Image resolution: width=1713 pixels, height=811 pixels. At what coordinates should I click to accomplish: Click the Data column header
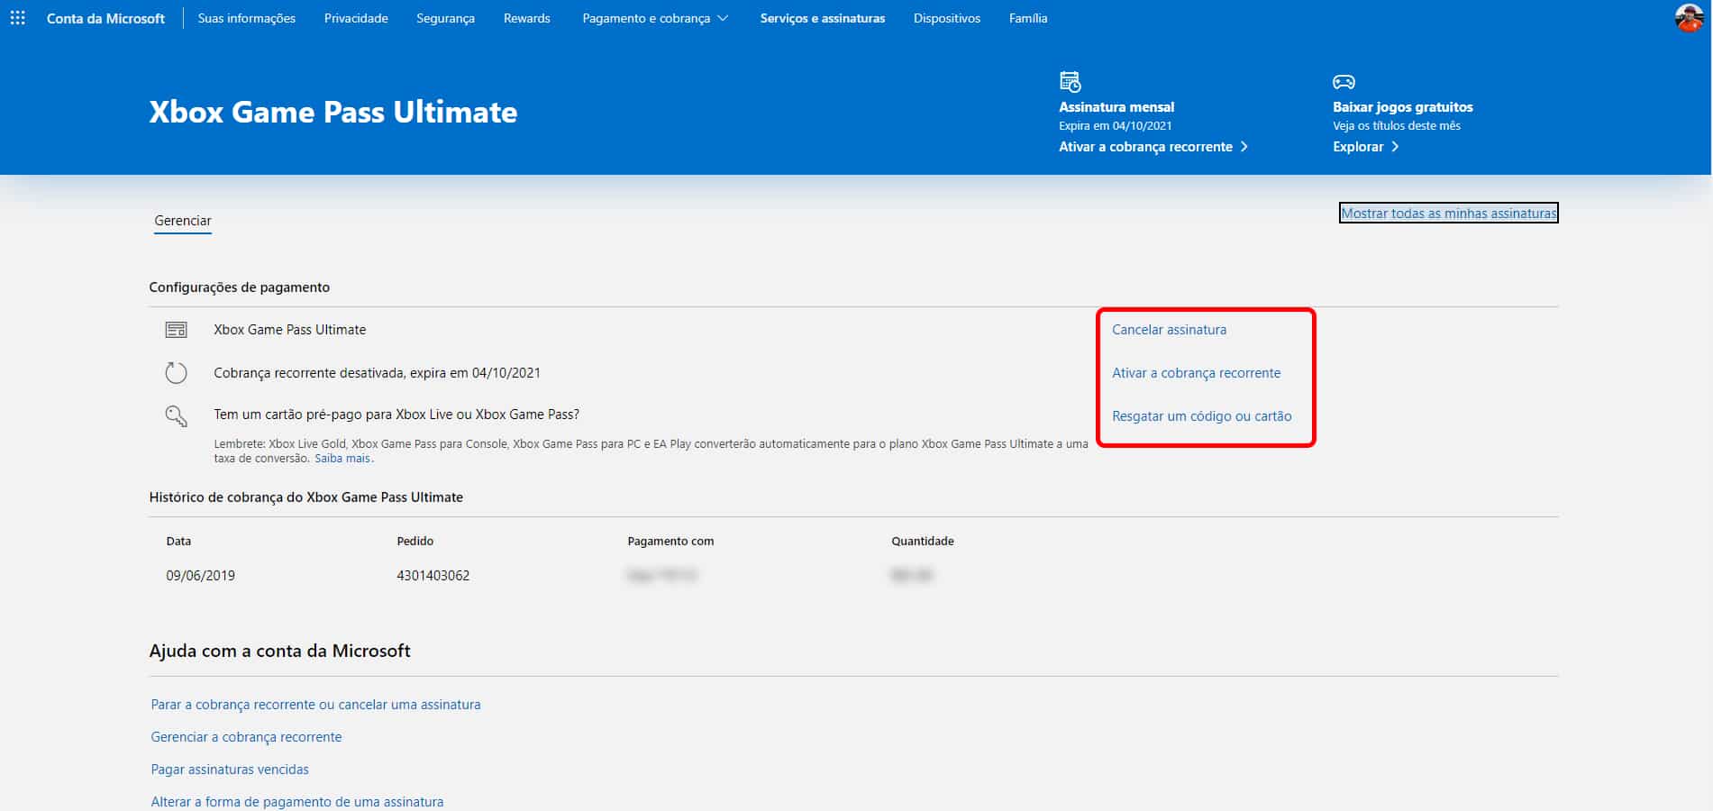178,542
